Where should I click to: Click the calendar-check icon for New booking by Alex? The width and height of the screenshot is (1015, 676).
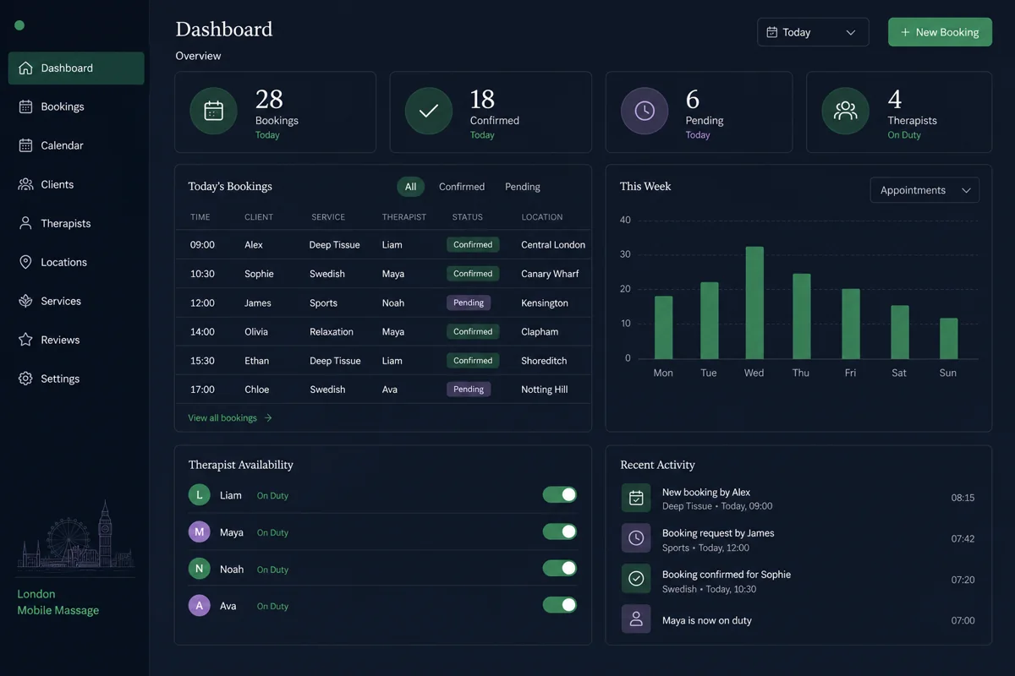click(x=636, y=499)
